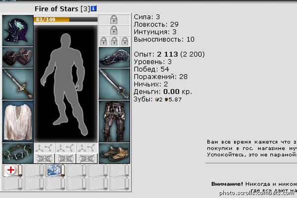Image resolution: width=297 pixels, height=198 pixels.
Task: Click the empty scroll slot between the two scrolls
Action: pyautogui.click(x=34, y=171)
